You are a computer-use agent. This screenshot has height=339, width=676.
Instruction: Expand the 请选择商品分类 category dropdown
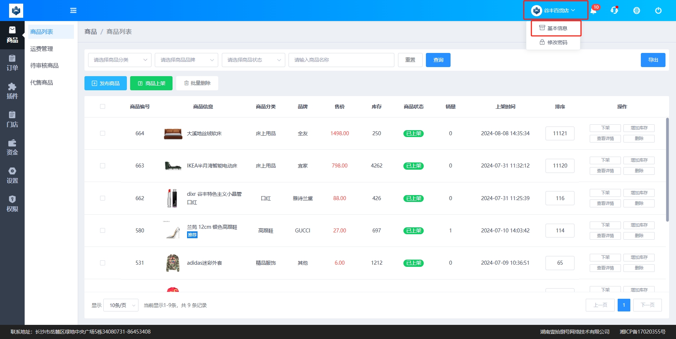coord(120,60)
